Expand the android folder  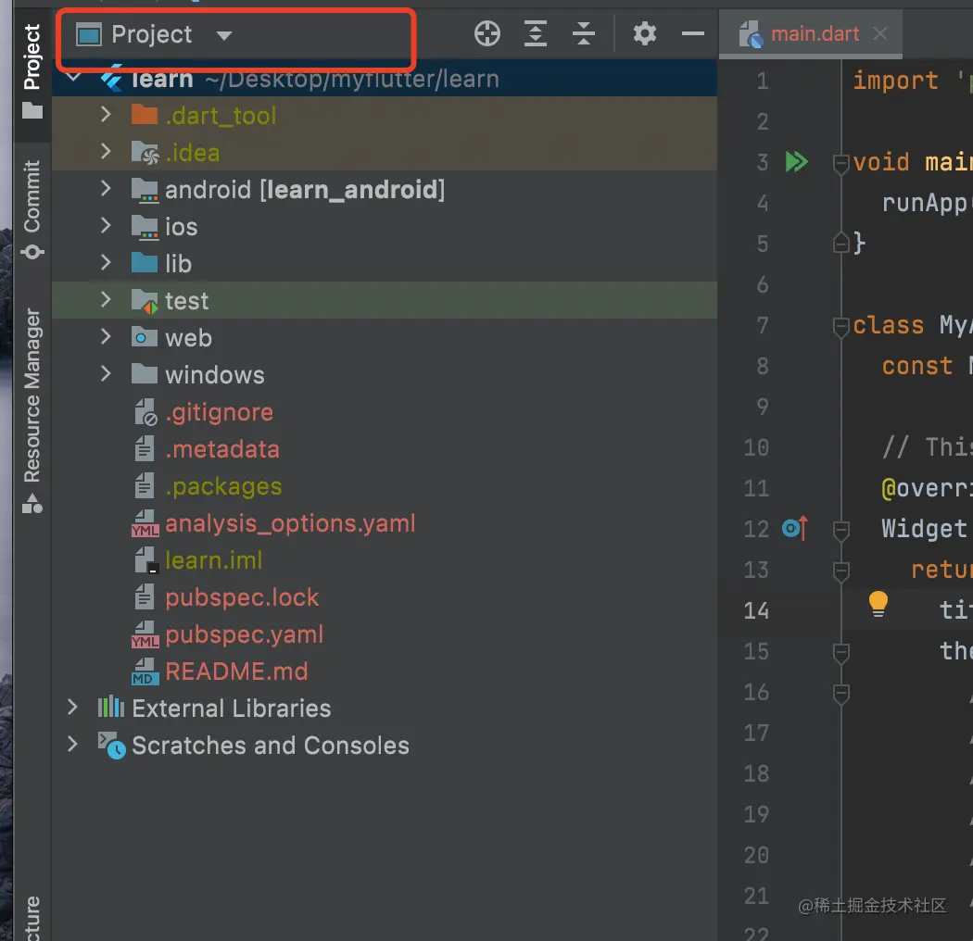[106, 189]
